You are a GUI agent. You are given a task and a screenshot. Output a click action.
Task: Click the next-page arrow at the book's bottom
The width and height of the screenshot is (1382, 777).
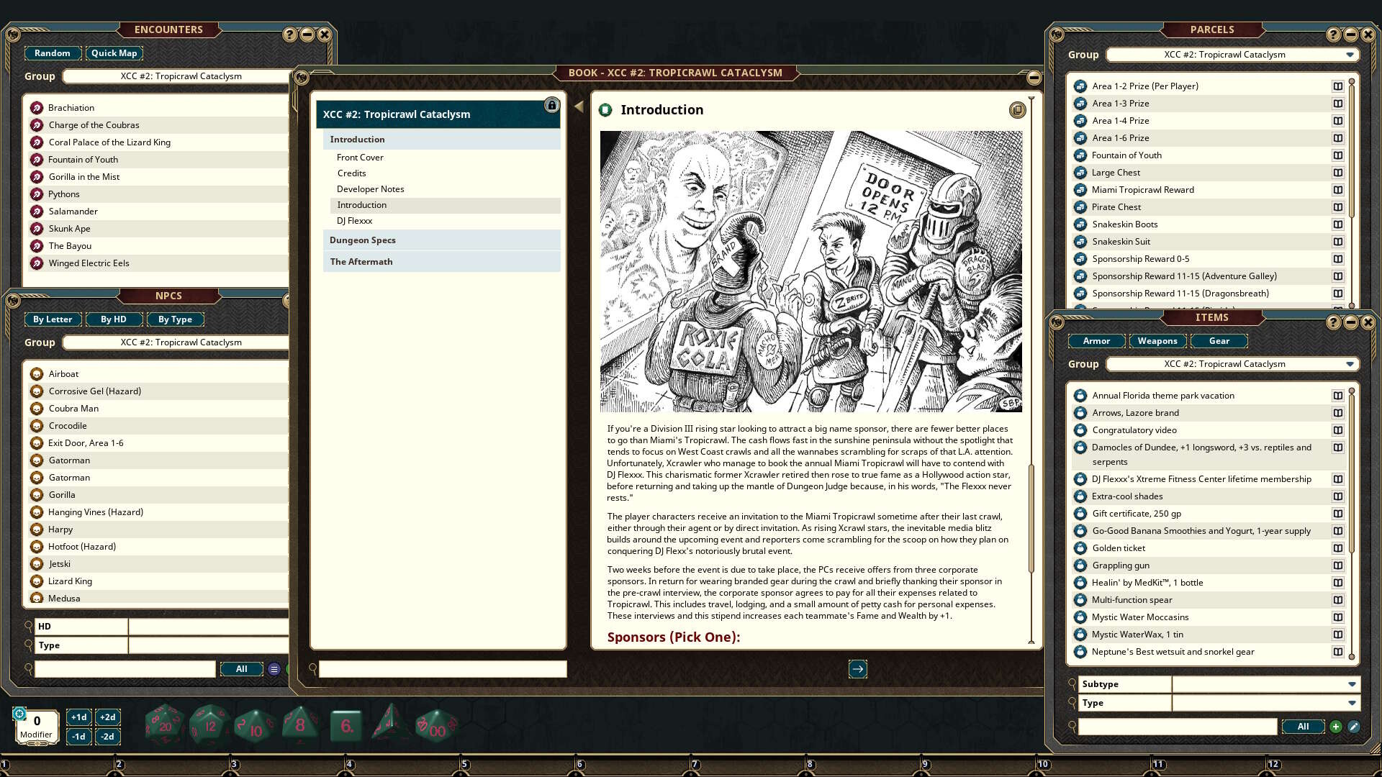[x=857, y=668]
